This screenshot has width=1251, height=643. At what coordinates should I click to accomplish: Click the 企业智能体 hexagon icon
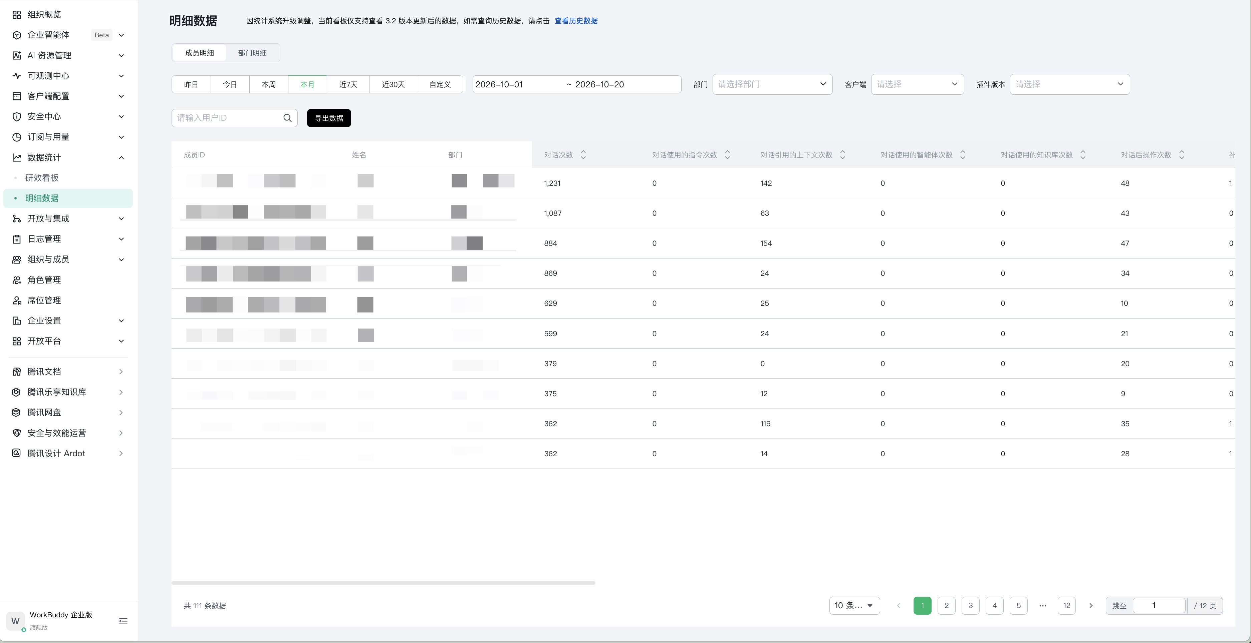tap(16, 35)
